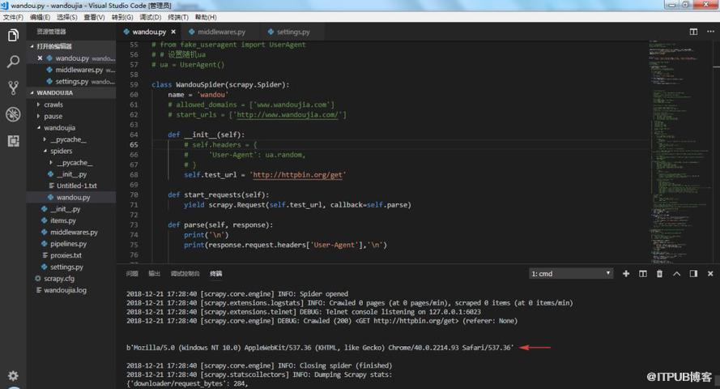Open the Explorer view in activity bar
The height and width of the screenshot is (389, 720).
click(13, 36)
